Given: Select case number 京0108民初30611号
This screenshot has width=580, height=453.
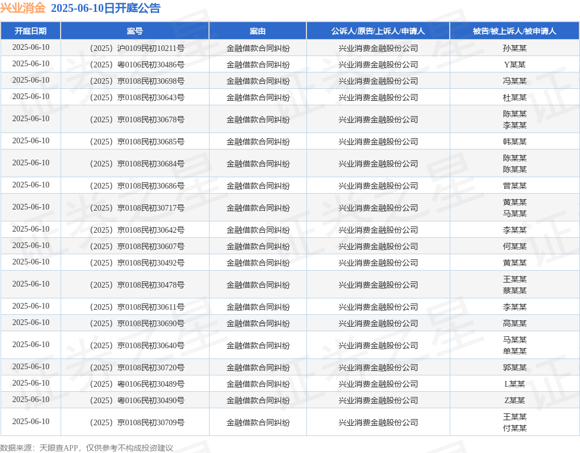Looking at the screenshot, I should [x=137, y=307].
